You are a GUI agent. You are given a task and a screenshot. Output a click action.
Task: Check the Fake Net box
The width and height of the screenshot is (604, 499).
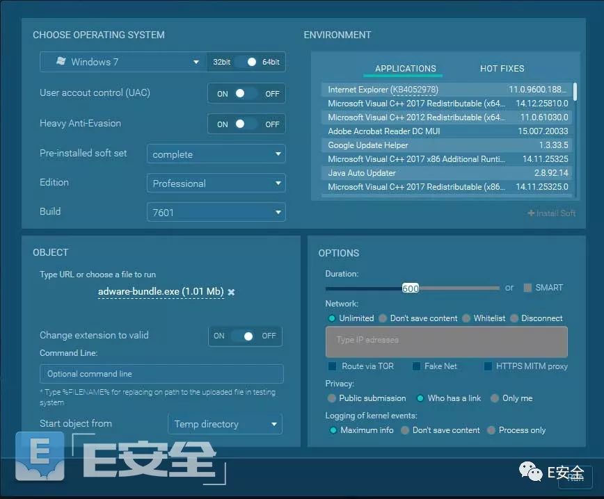point(416,366)
